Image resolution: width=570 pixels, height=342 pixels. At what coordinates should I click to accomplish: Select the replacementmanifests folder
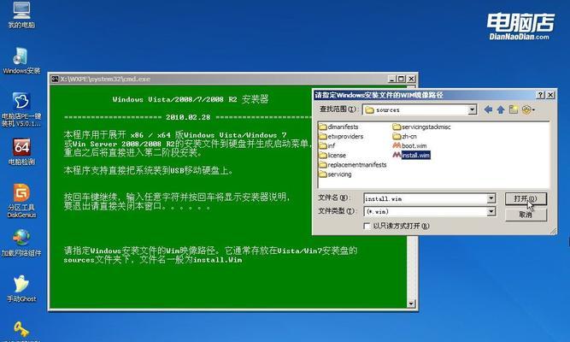353,164
